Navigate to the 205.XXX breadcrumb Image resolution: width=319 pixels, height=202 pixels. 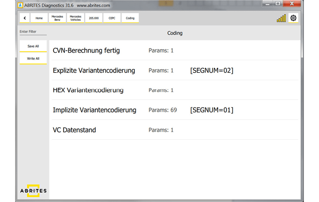[x=94, y=18]
